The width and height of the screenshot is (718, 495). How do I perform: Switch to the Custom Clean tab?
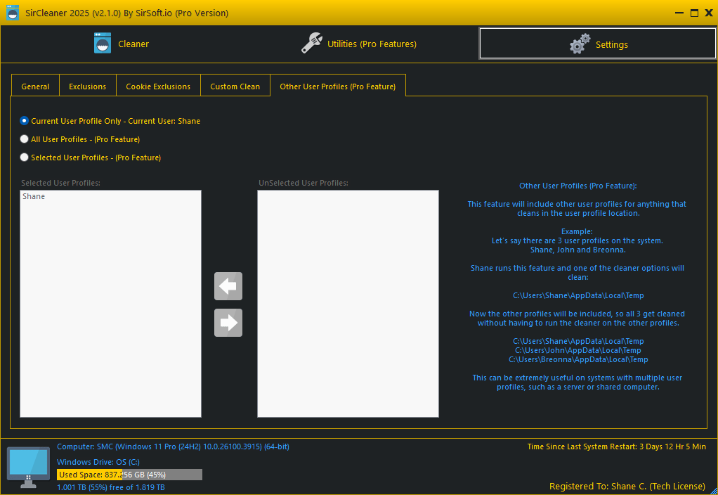tap(235, 86)
